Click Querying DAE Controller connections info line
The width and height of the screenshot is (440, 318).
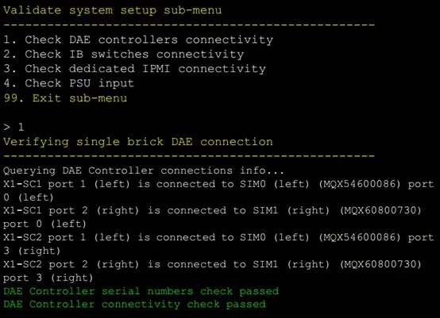[144, 170]
